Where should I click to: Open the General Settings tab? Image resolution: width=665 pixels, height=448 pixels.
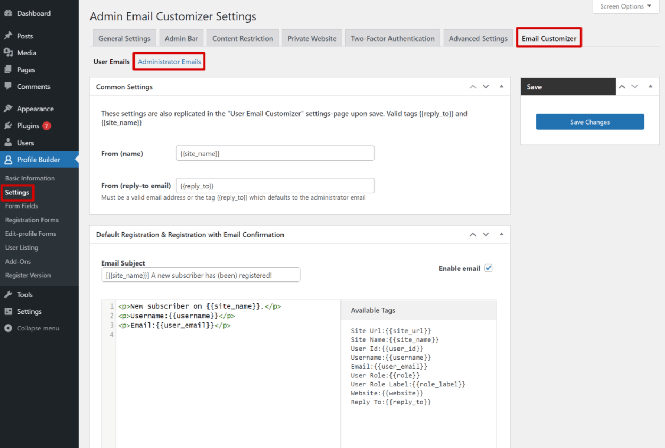(124, 38)
